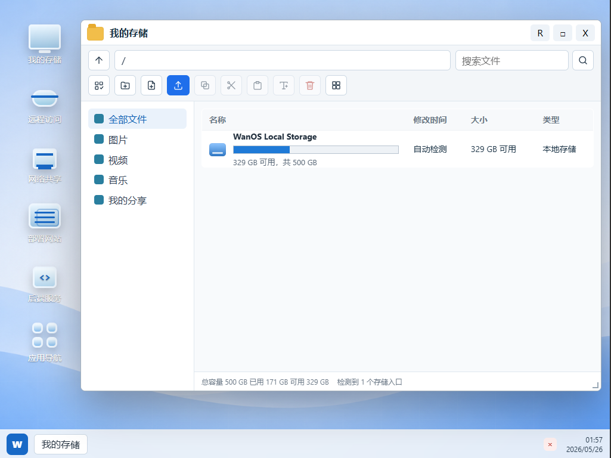The height and width of the screenshot is (458, 611).
Task: Click the storage usage progress bar
Action: [315, 150]
